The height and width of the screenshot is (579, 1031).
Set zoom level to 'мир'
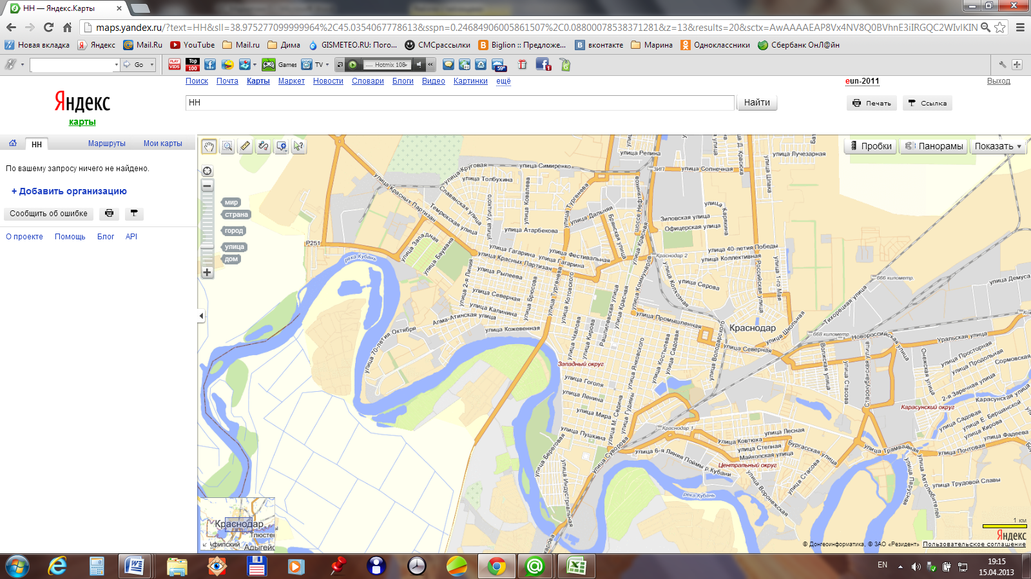231,202
